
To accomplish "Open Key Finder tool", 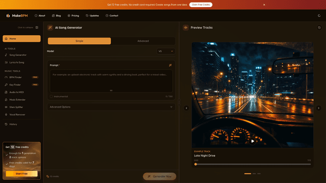I will click(x=21, y=85).
